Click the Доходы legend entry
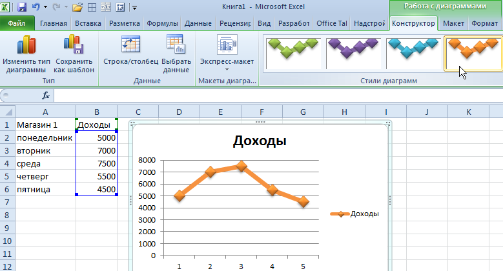503x271 pixels. (x=354, y=214)
